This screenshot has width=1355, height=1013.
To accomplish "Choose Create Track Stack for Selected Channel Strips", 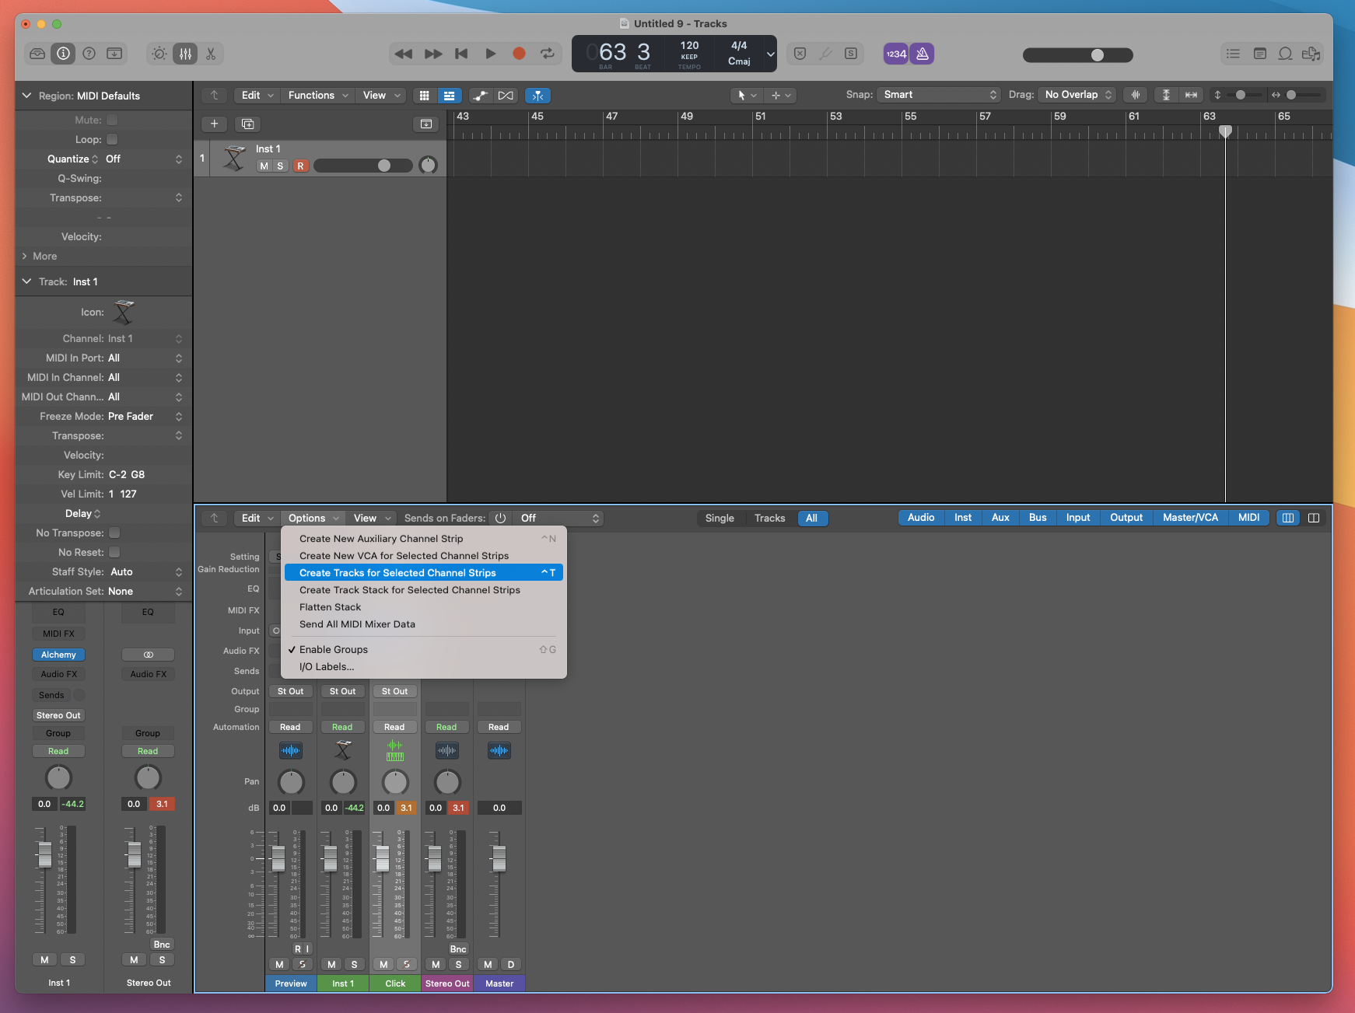I will pyautogui.click(x=409, y=590).
